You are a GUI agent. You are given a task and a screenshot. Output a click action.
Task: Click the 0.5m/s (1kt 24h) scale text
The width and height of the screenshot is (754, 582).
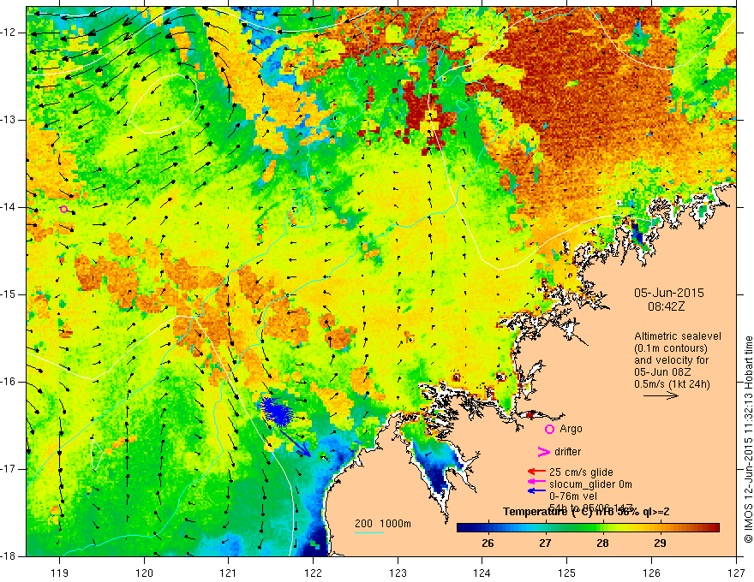(x=672, y=384)
